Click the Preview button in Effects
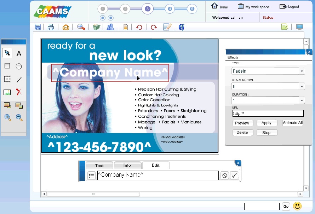 242,123
